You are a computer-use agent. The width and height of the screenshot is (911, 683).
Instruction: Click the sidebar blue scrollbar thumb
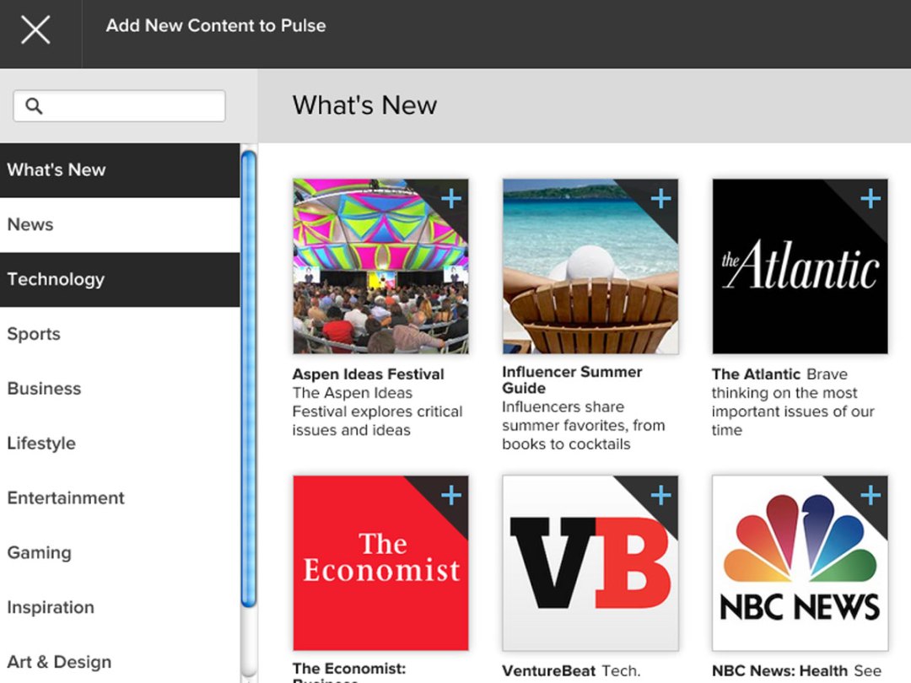(x=249, y=379)
